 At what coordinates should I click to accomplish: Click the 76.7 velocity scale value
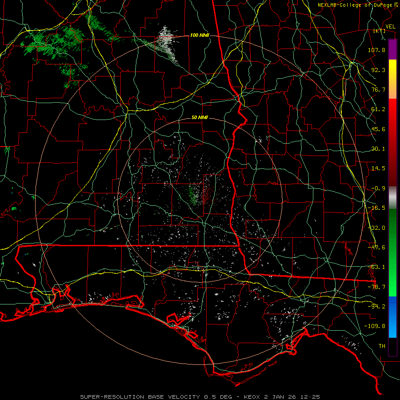point(378,89)
